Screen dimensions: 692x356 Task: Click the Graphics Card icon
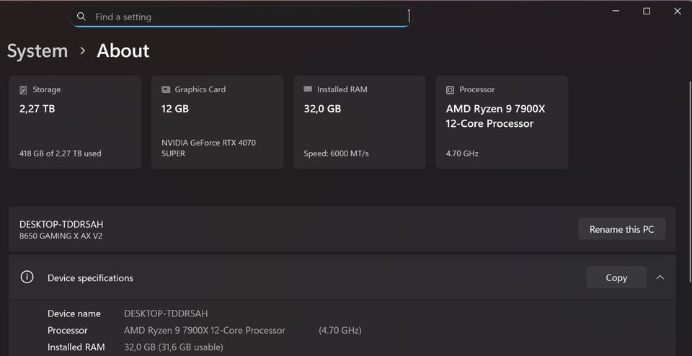tap(166, 90)
